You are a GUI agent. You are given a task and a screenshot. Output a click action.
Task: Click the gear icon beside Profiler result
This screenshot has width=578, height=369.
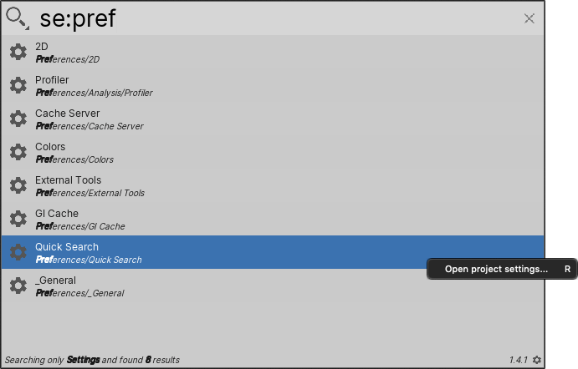click(x=18, y=85)
